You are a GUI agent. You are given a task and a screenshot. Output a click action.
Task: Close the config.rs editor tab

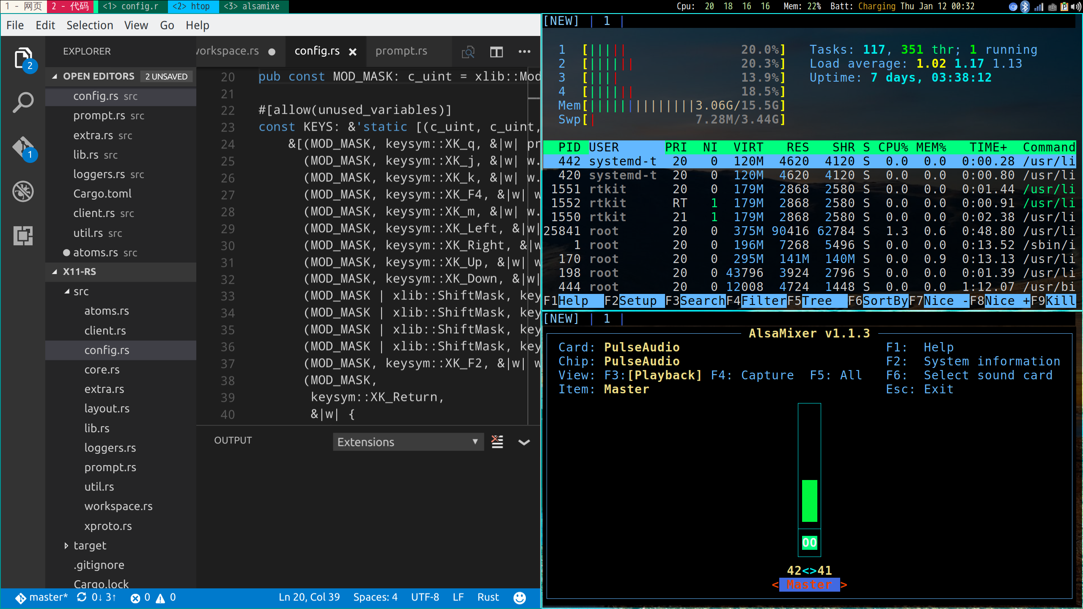352,52
